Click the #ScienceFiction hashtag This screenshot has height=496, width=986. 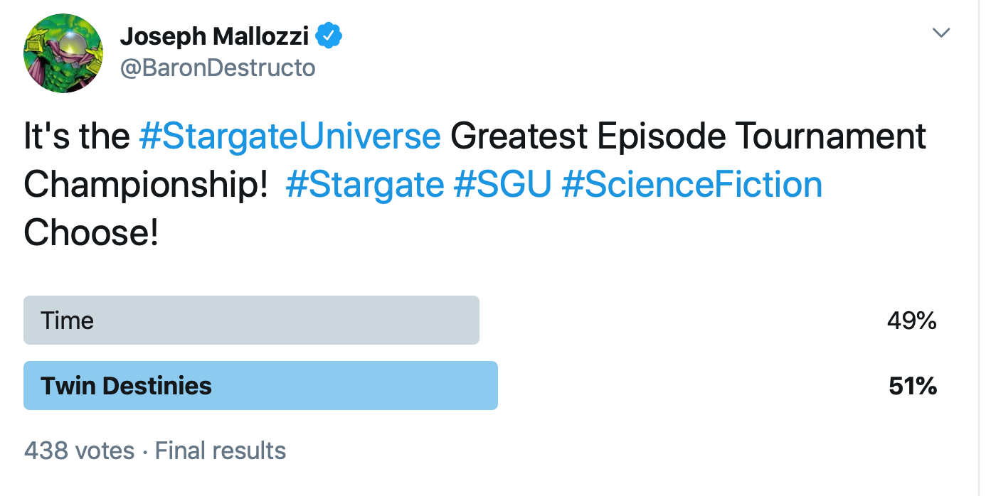pyautogui.click(x=691, y=185)
